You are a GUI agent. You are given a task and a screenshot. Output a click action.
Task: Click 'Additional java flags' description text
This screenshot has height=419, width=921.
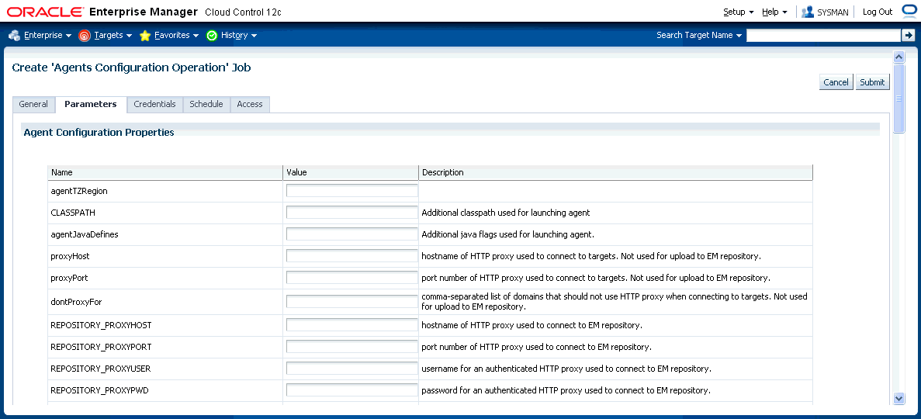tap(508, 234)
